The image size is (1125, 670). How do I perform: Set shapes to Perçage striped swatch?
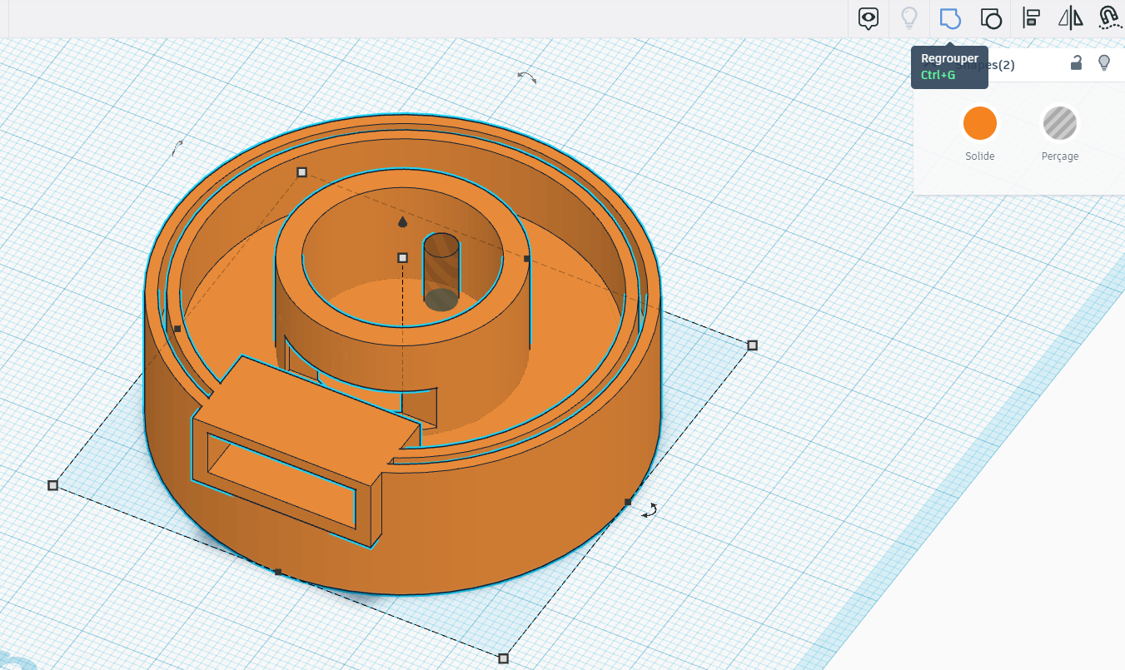[x=1060, y=124]
